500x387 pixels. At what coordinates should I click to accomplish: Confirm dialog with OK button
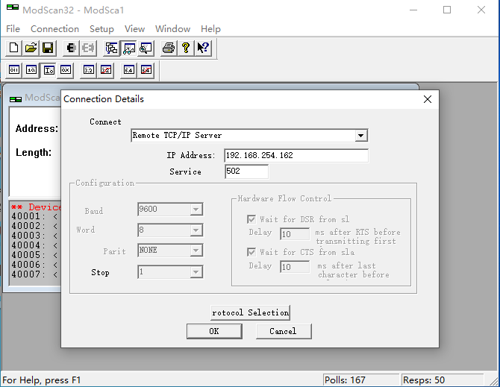[214, 331]
